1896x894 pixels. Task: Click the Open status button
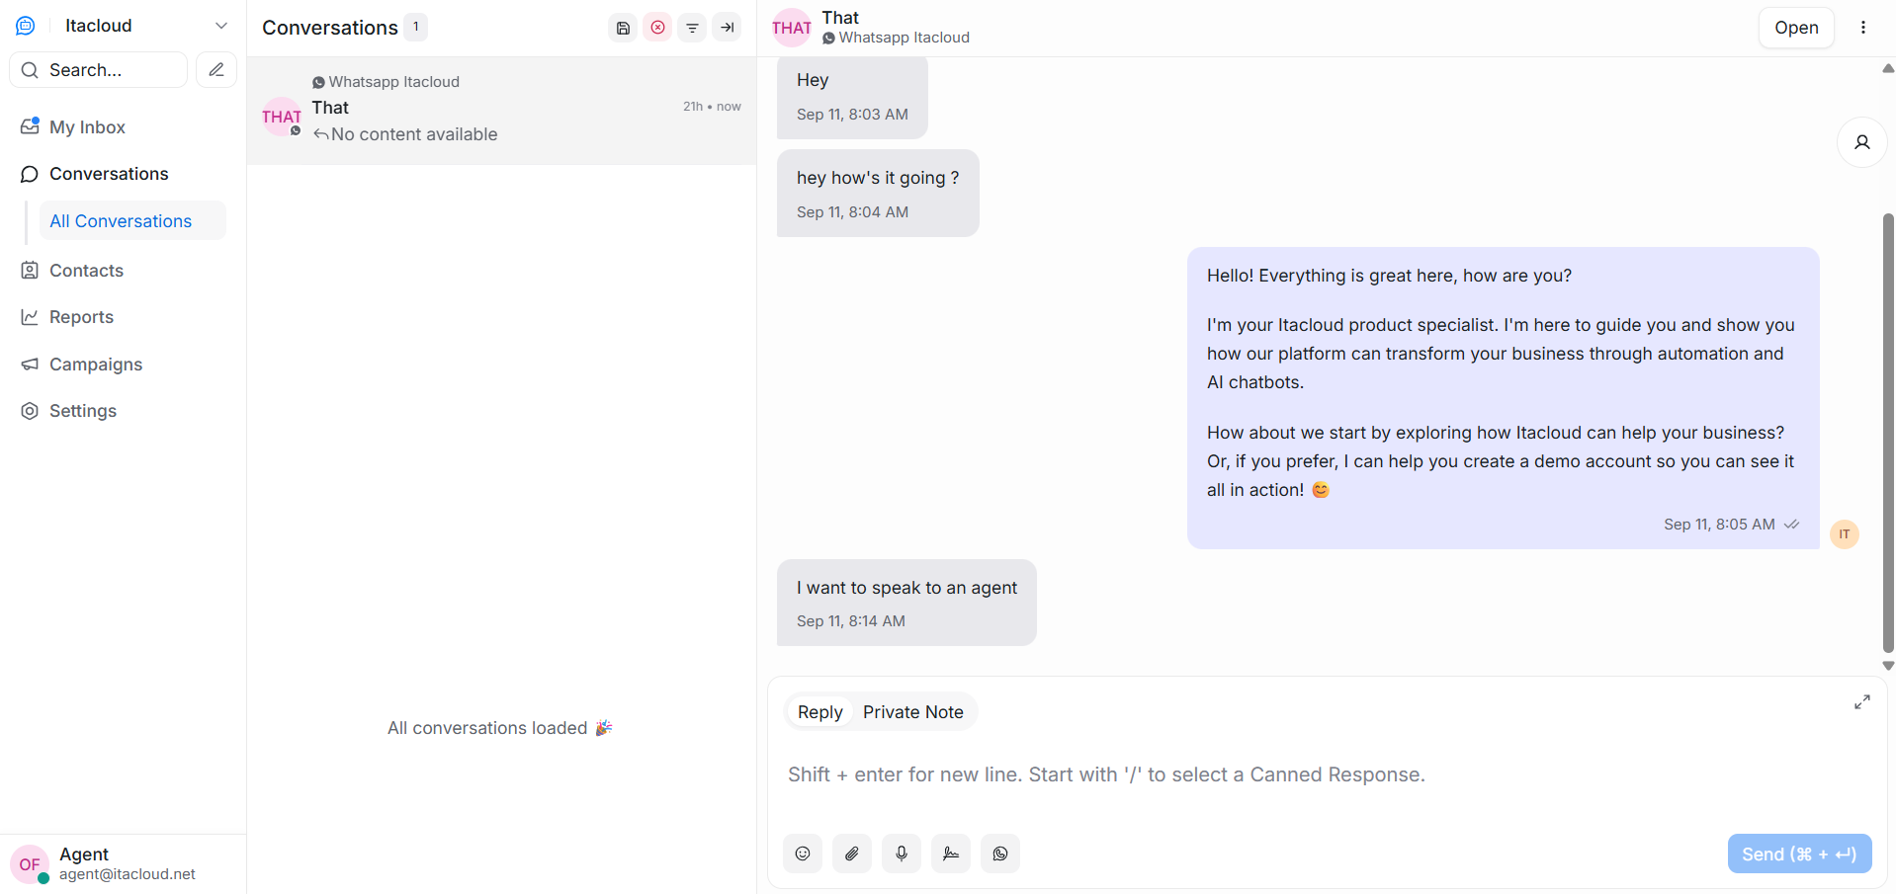pyautogui.click(x=1795, y=28)
